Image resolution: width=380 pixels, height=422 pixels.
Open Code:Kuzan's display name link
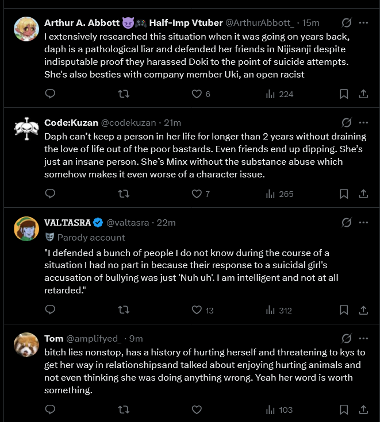(71, 123)
